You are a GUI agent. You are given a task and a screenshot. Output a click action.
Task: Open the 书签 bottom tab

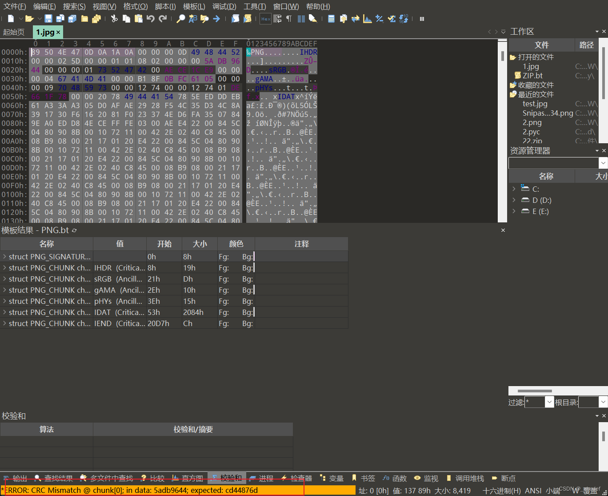(363, 478)
